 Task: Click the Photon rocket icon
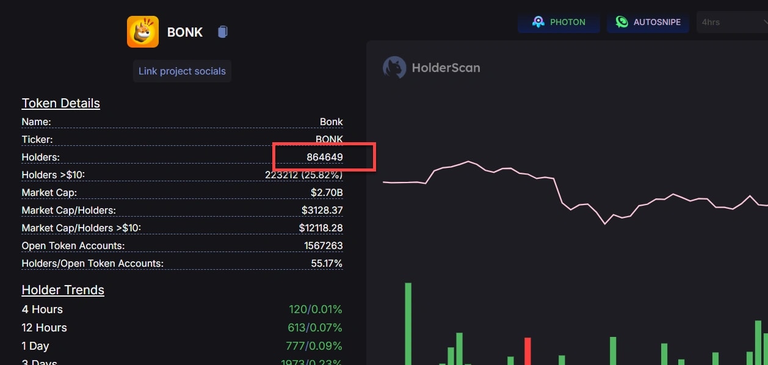click(538, 22)
